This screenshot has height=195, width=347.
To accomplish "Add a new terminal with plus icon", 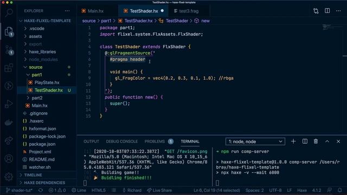I will coord(293,141).
